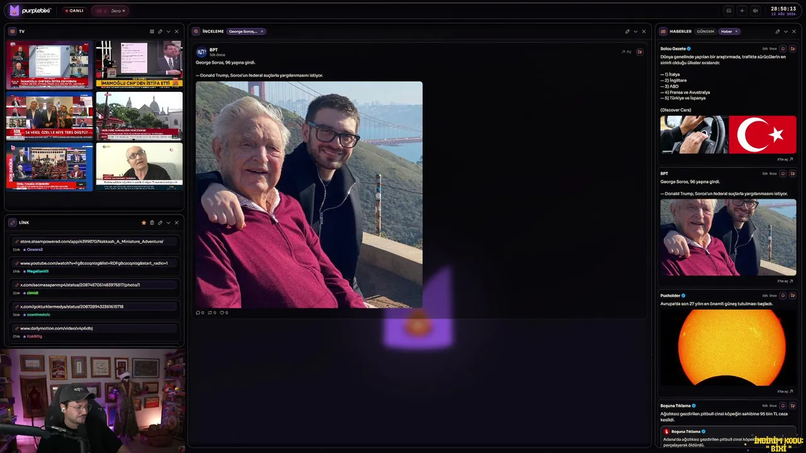Toggle bell alert on BPT news post

tap(783, 174)
